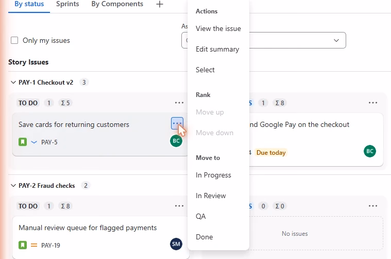The height and width of the screenshot is (259, 391).
Task: Click the low priority icon on PAY-5
Action: click(x=34, y=142)
